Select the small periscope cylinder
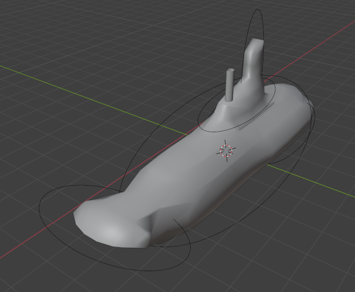This screenshot has height=292, width=355. (x=230, y=85)
